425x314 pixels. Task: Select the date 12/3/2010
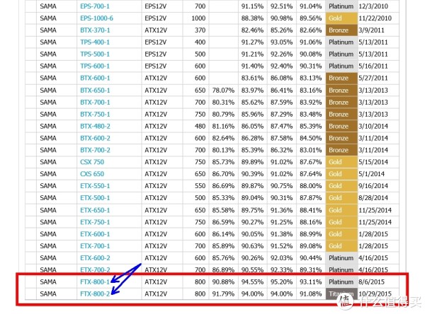tap(373, 6)
